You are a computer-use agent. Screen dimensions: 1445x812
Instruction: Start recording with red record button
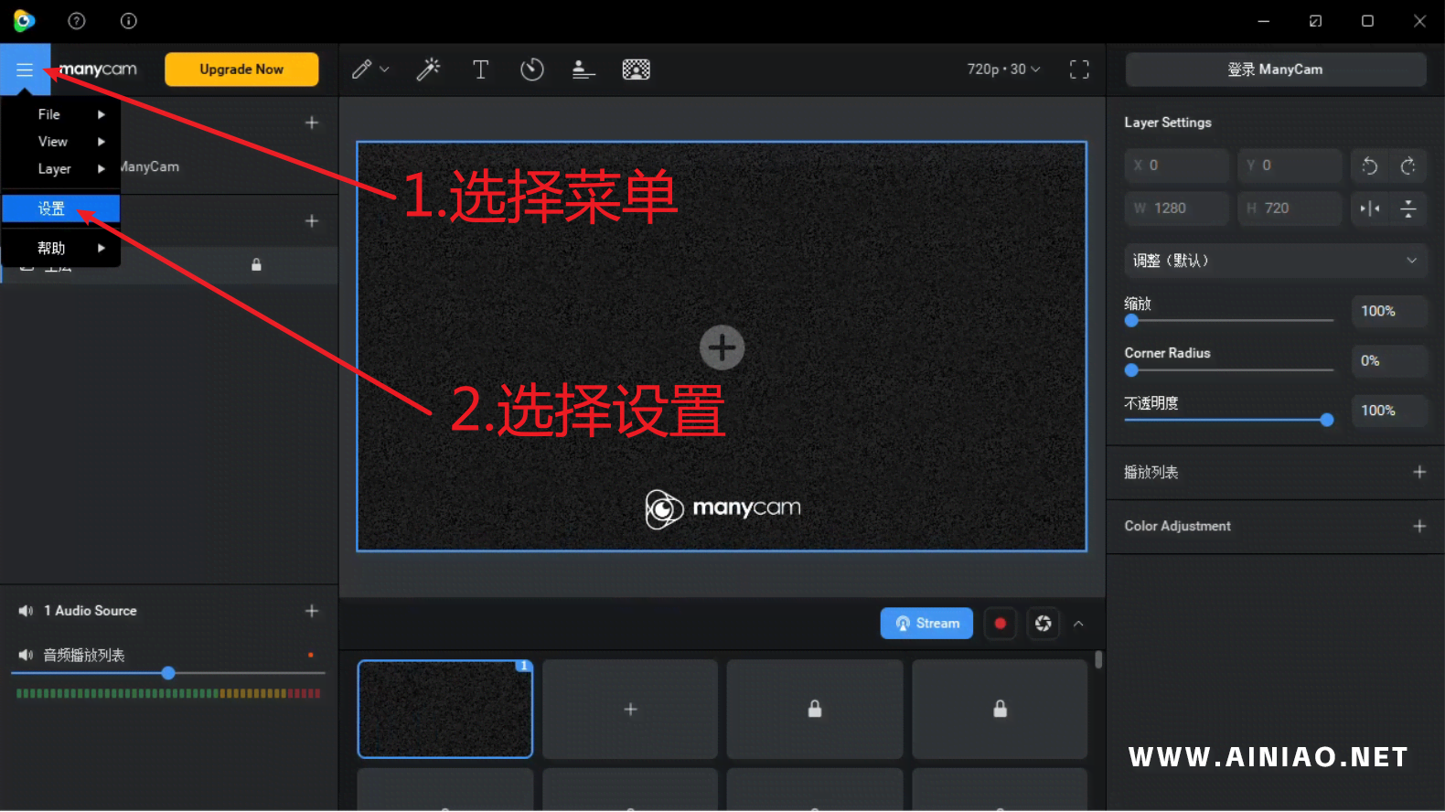(x=1001, y=624)
